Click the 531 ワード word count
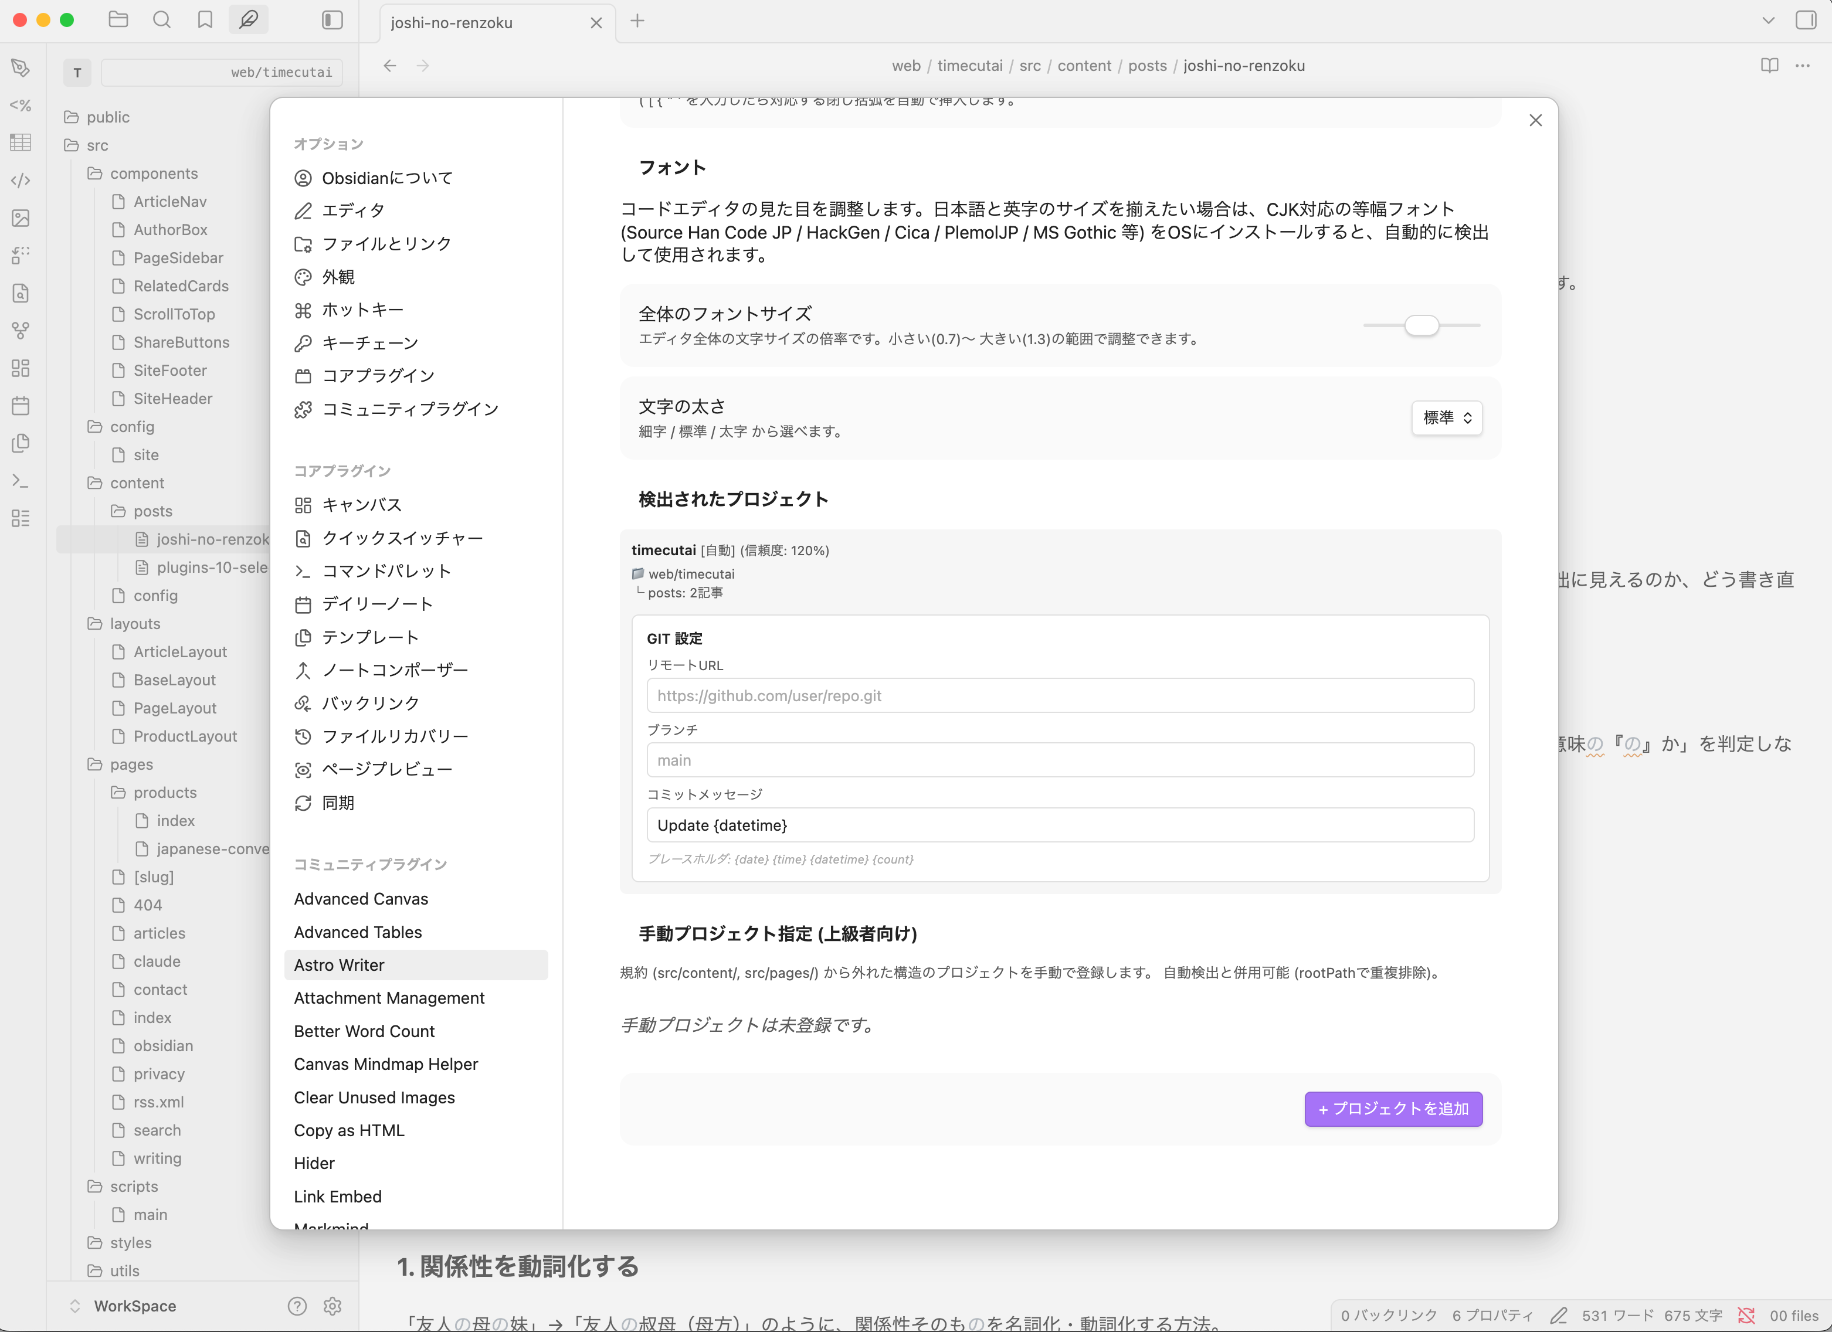Viewport: 1832px width, 1332px height. pos(1617,1315)
